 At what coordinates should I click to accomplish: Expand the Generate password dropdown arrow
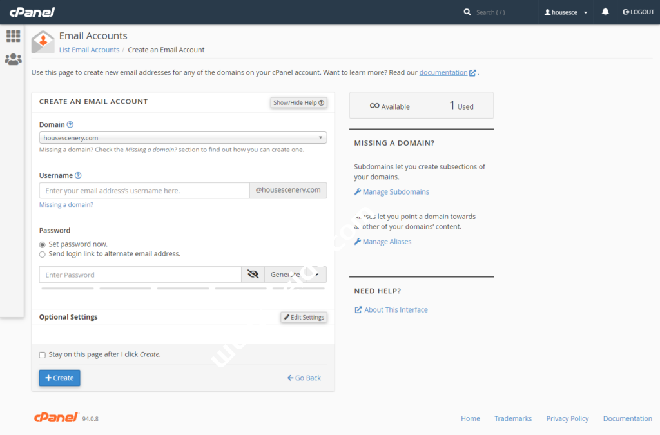pos(317,275)
